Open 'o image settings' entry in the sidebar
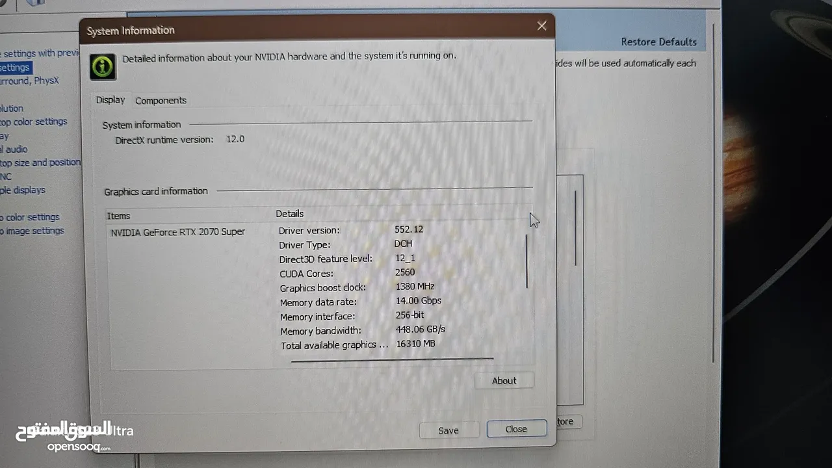This screenshot has height=468, width=832. pyautogui.click(x=32, y=231)
